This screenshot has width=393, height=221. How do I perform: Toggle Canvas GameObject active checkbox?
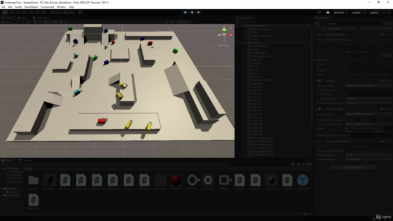click(325, 23)
